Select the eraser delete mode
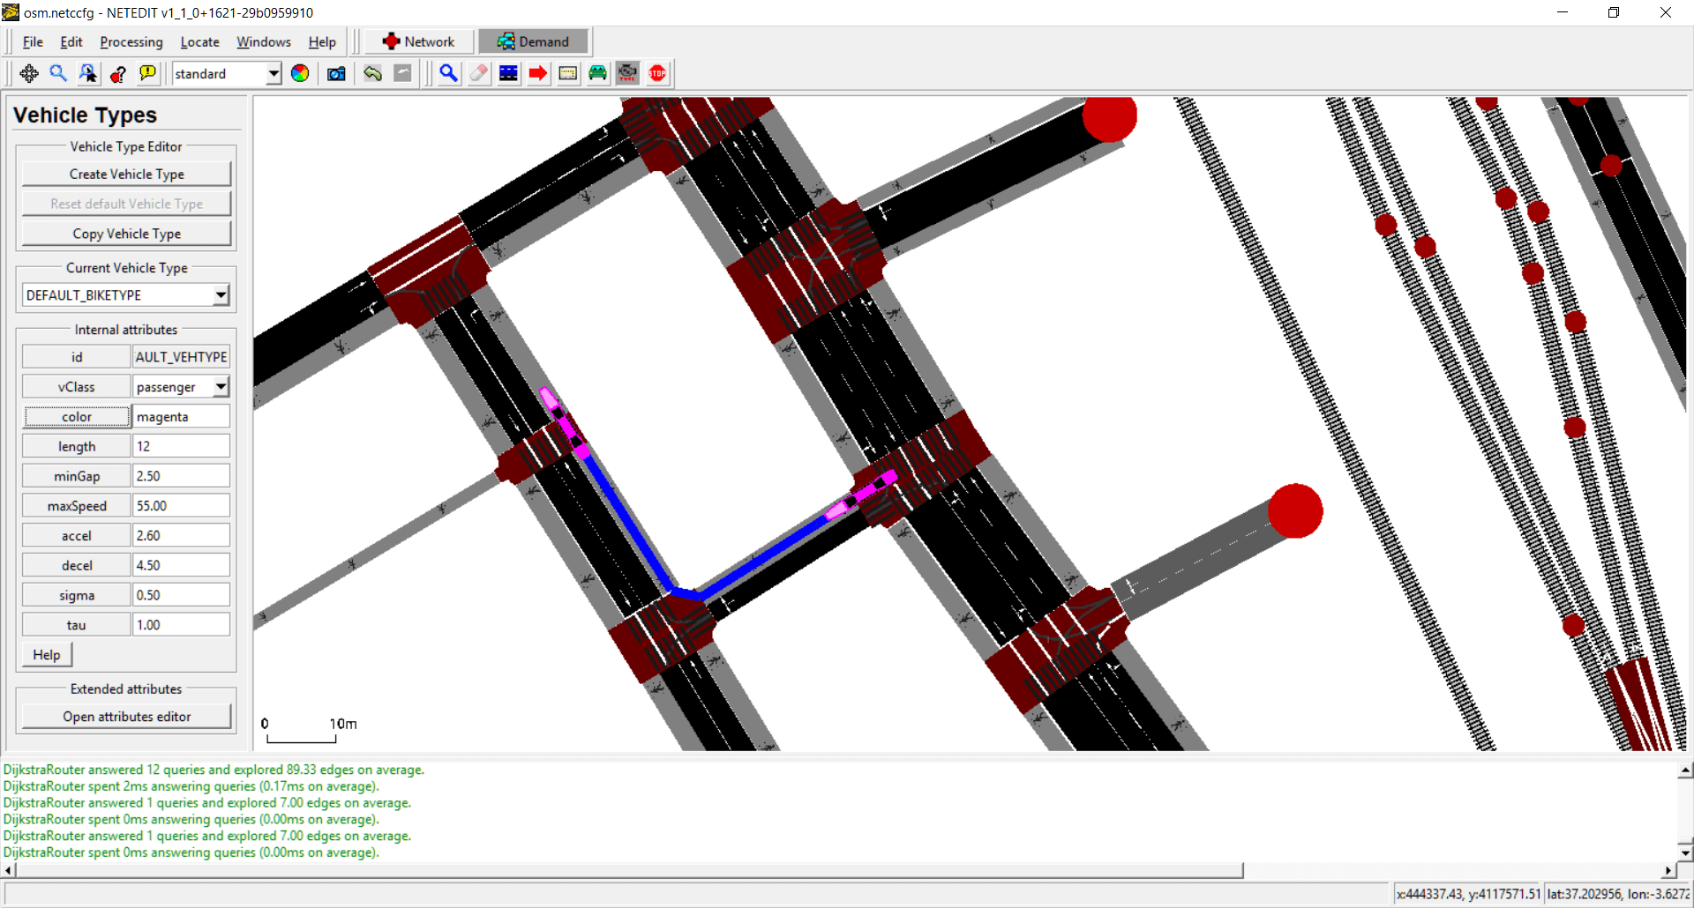This screenshot has height=908, width=1694. click(479, 74)
